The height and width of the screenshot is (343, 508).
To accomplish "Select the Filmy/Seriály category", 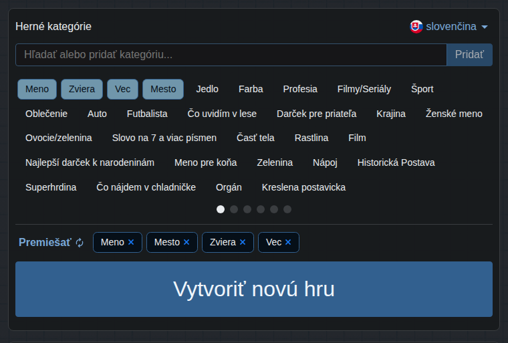I will 364,89.
